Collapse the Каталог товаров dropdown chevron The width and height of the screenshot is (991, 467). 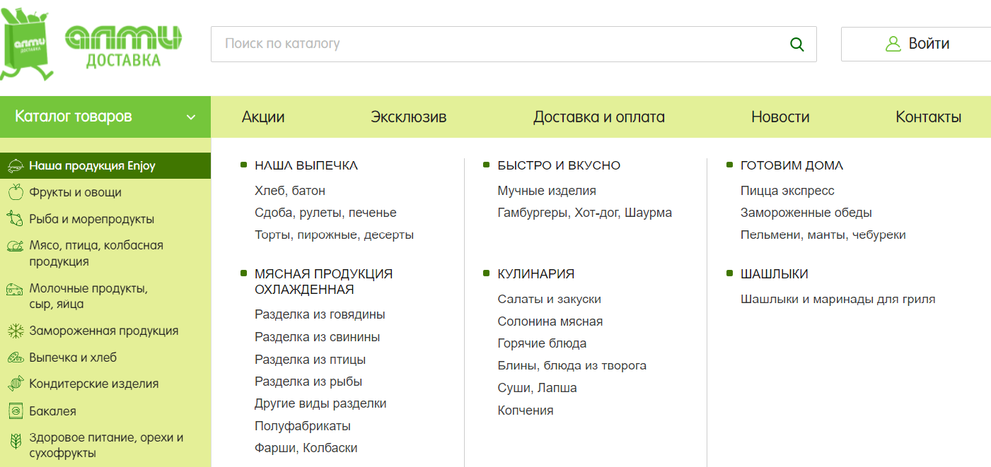coord(190,117)
